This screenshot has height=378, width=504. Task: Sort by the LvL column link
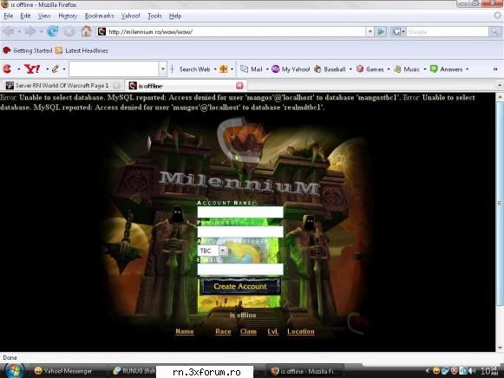pyautogui.click(x=273, y=331)
